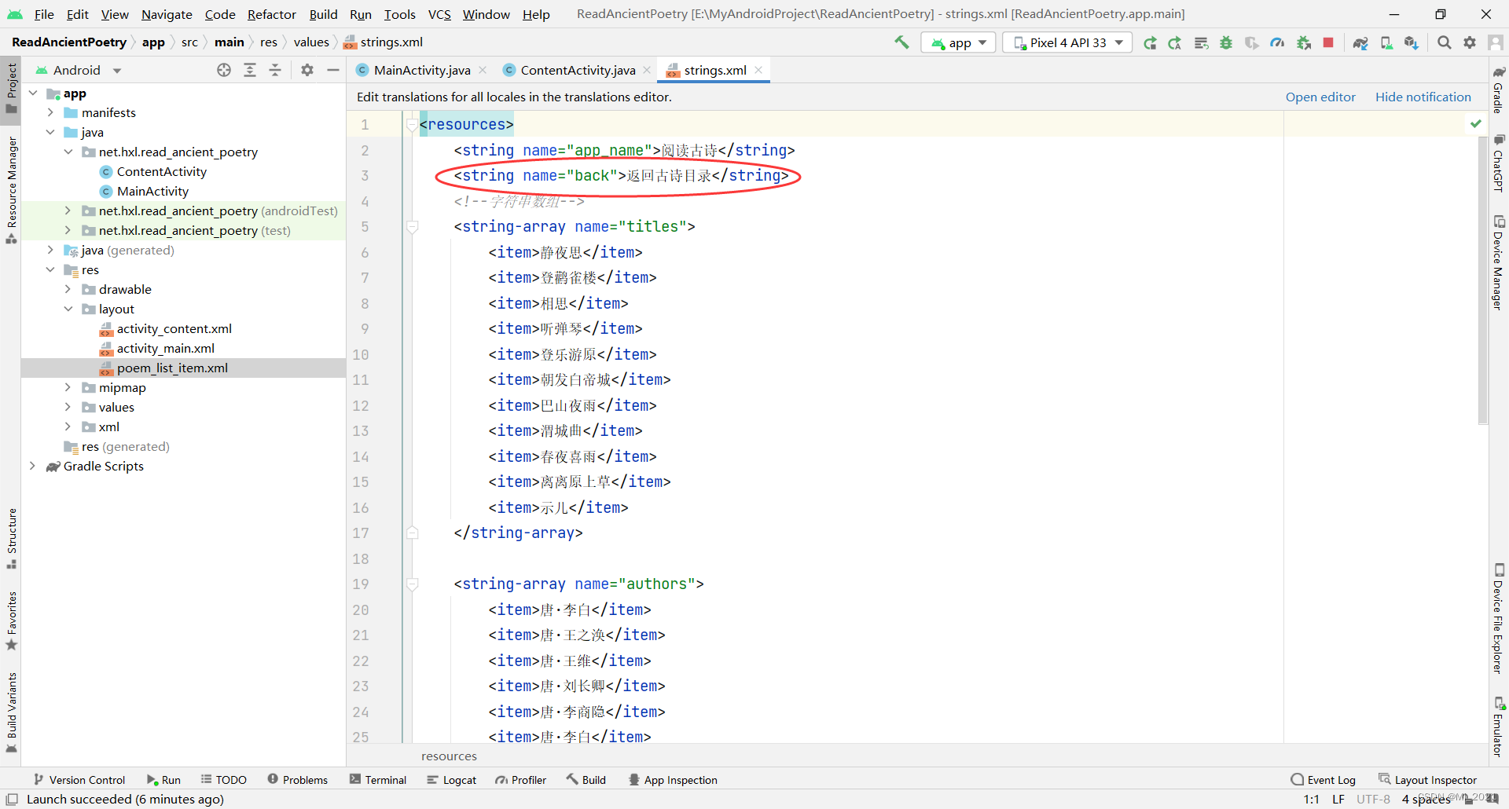
Task: Click Select Opened File target icon
Action: [x=224, y=70]
